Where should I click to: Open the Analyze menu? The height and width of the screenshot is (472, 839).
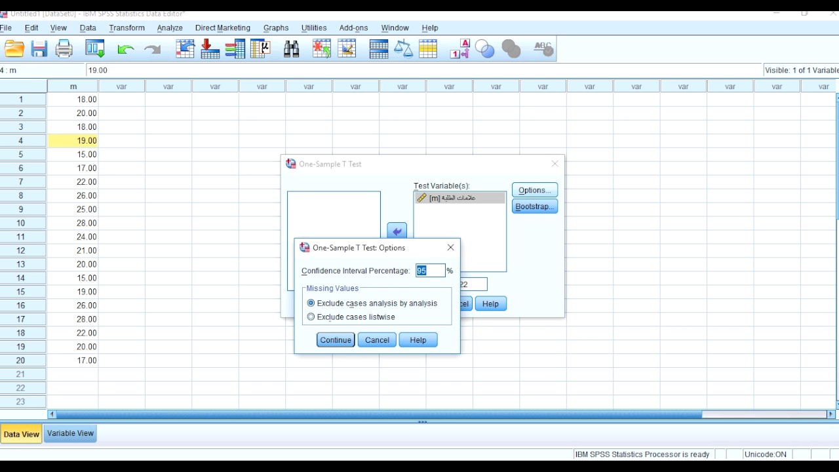pos(170,28)
